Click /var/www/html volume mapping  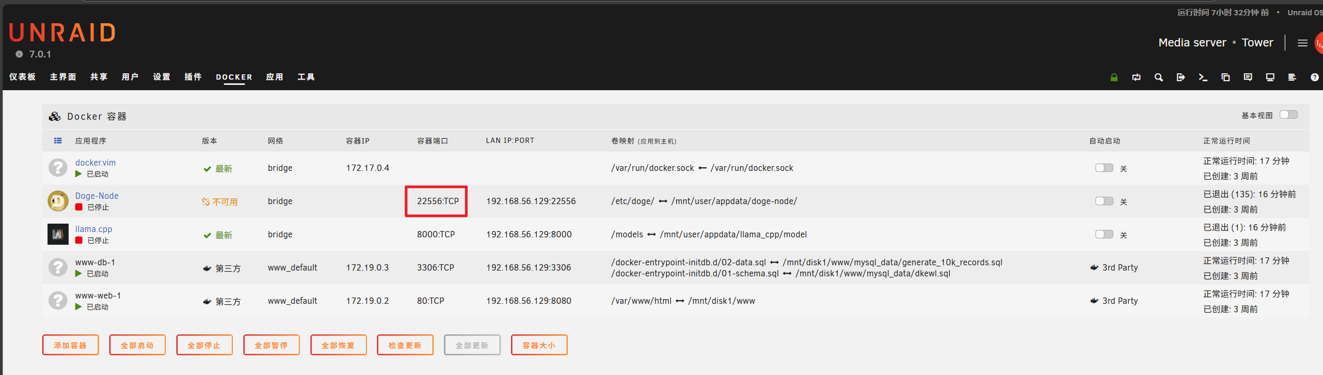pyautogui.click(x=641, y=301)
